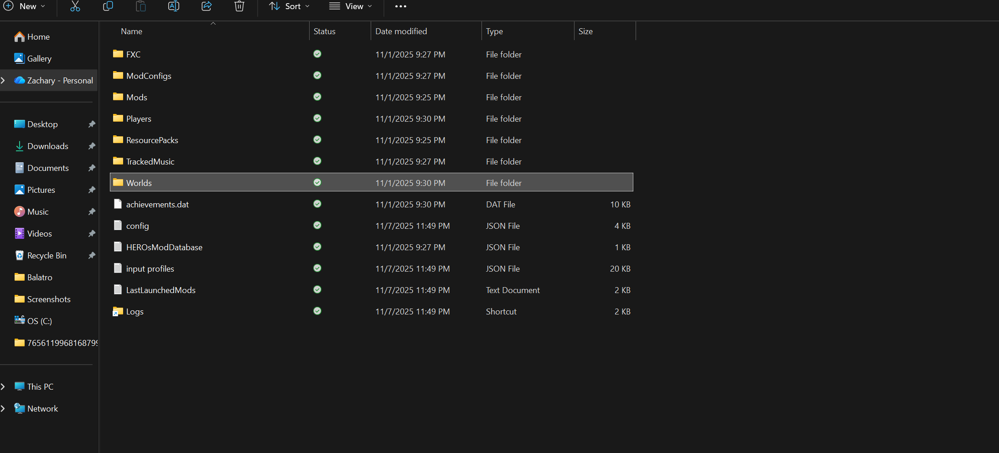Click the Logs shortcut folder icon
Viewport: 999px width, 453px height.
pos(118,311)
